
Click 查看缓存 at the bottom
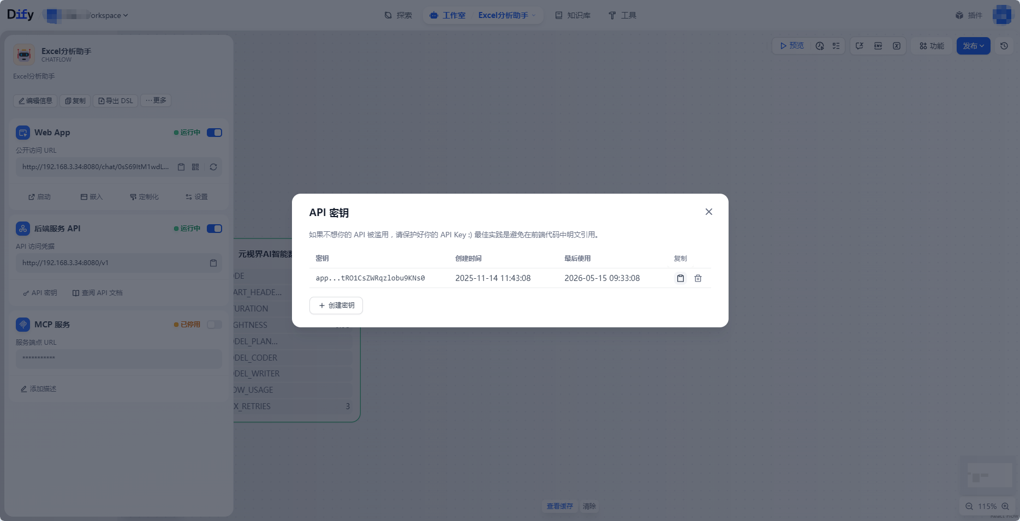560,506
